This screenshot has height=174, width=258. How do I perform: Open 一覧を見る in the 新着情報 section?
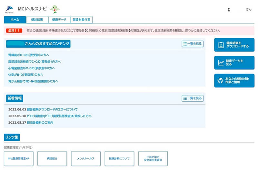pos(193,98)
